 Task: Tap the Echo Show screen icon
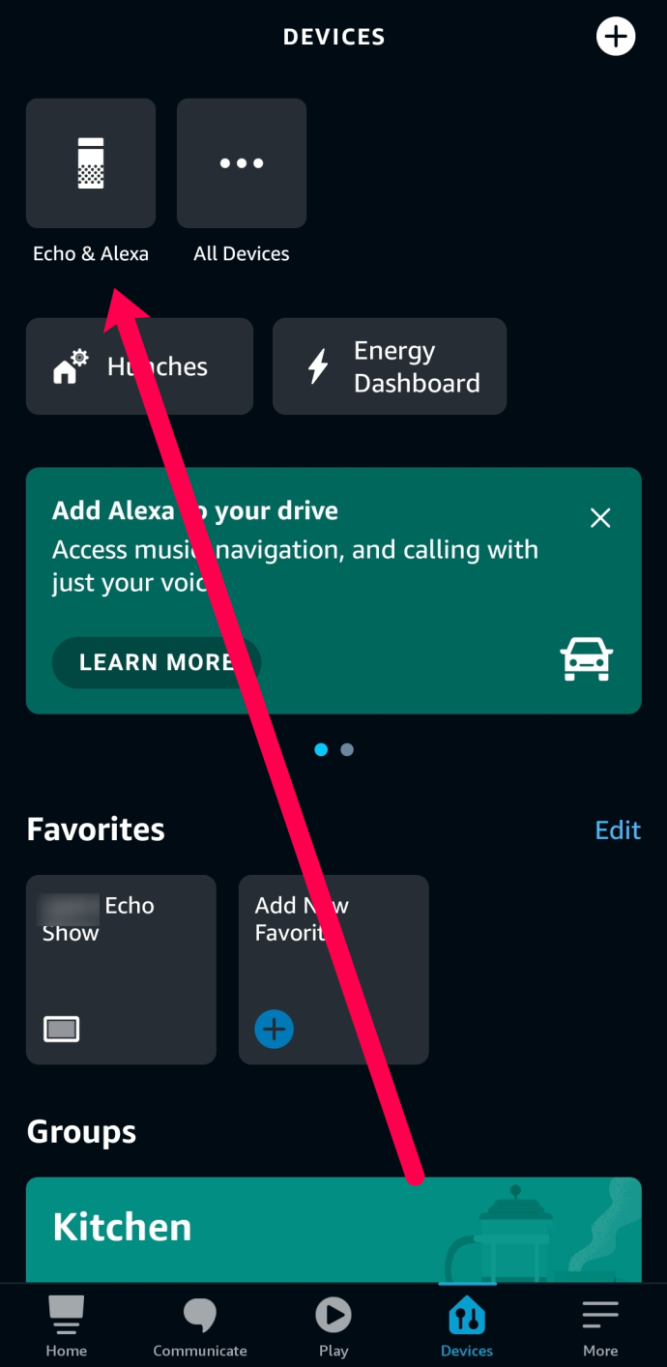[62, 1030]
